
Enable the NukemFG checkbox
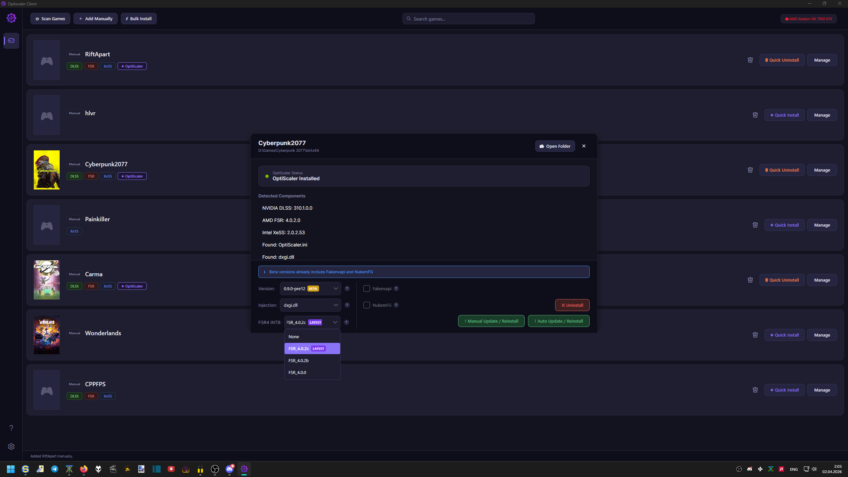point(367,305)
